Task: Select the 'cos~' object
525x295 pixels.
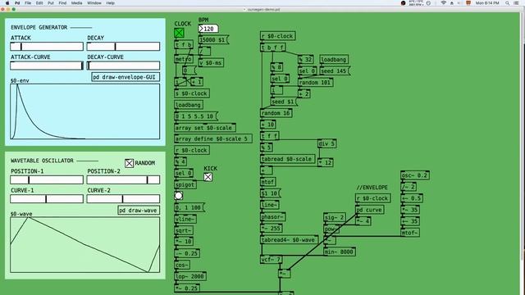Action: pos(182,265)
